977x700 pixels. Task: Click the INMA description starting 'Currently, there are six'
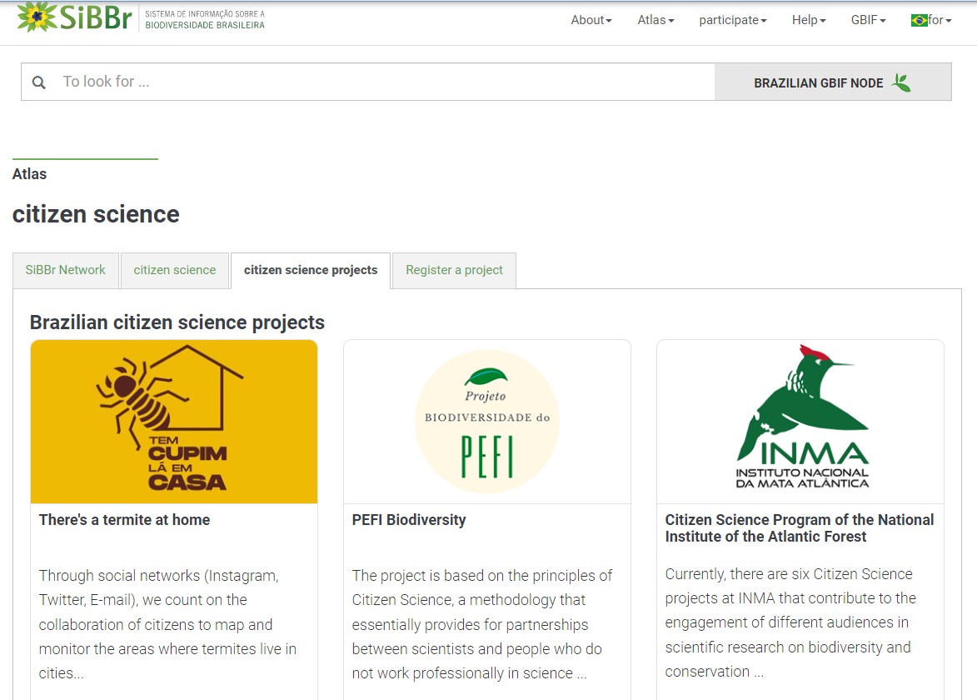coord(790,622)
